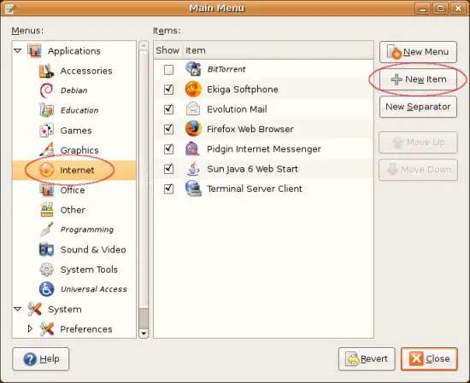This screenshot has width=470, height=383.
Task: Disable Sun Java 6 Web Start checkbox
Action: (168, 169)
